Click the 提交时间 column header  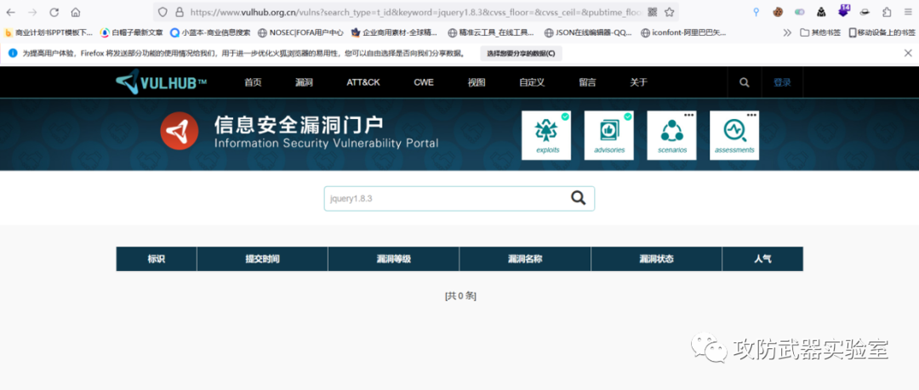(263, 259)
